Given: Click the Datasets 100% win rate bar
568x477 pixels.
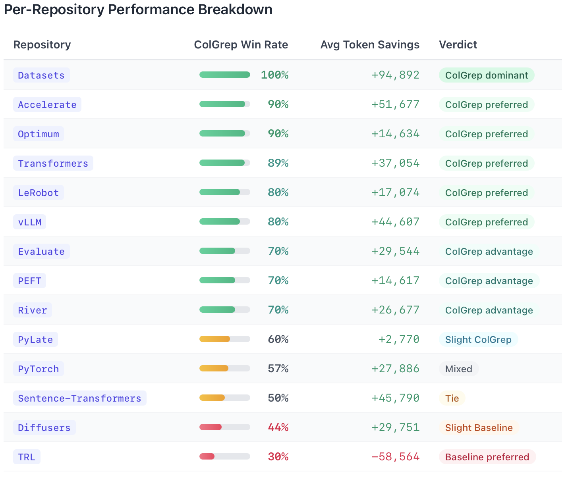Looking at the screenshot, I should point(225,75).
